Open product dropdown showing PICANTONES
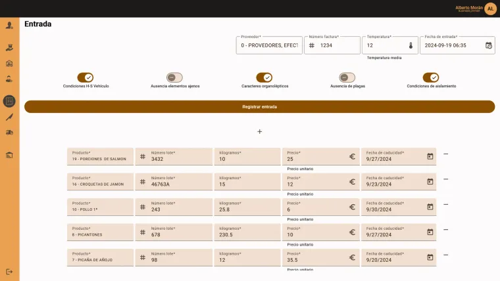The height and width of the screenshot is (281, 500). click(100, 232)
